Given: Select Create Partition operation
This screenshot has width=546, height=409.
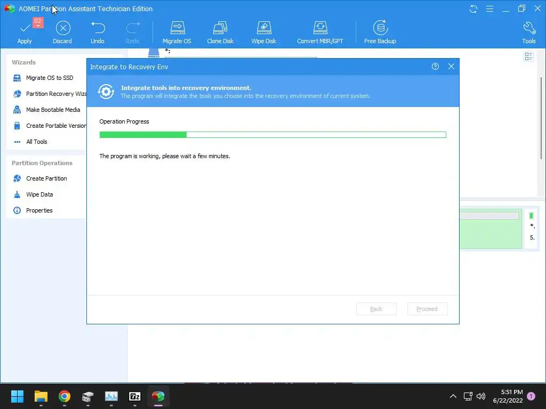Looking at the screenshot, I should [40, 178].
